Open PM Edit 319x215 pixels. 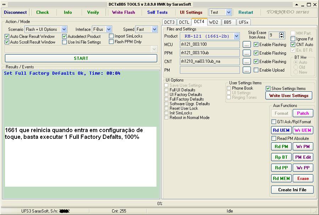pyautogui.click(x=303, y=157)
